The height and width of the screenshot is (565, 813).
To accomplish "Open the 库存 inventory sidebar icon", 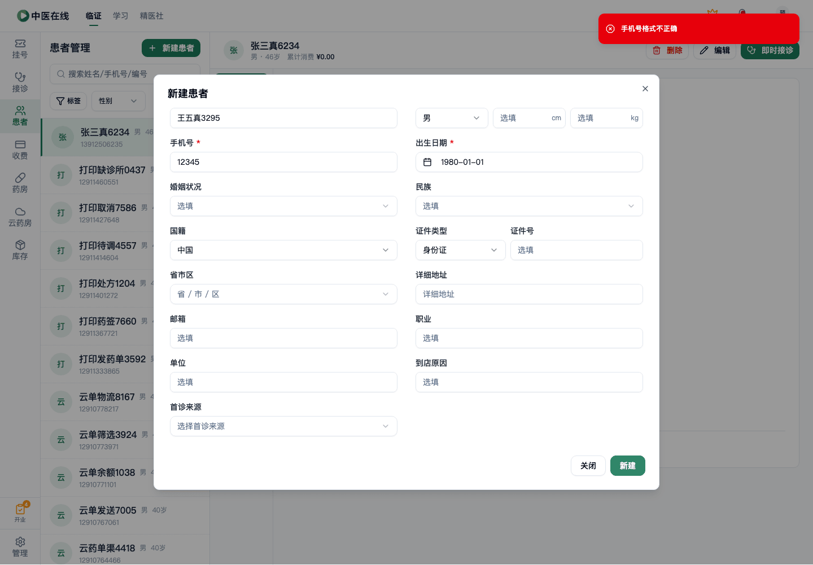I will tap(20, 251).
